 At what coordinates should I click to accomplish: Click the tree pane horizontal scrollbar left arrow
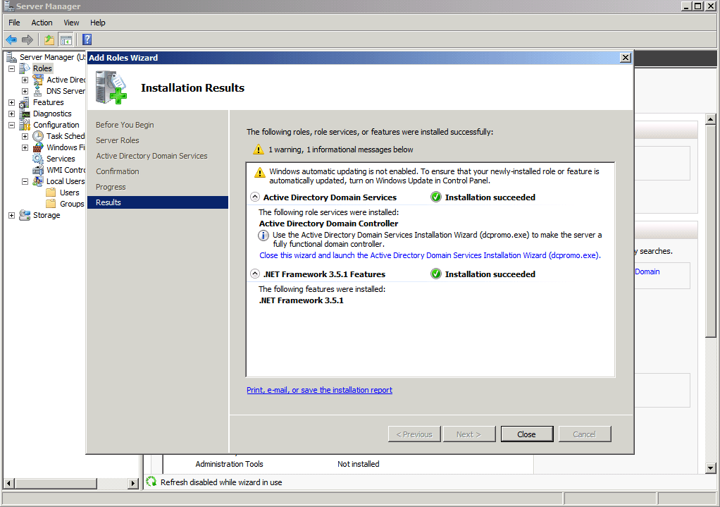coord(8,483)
